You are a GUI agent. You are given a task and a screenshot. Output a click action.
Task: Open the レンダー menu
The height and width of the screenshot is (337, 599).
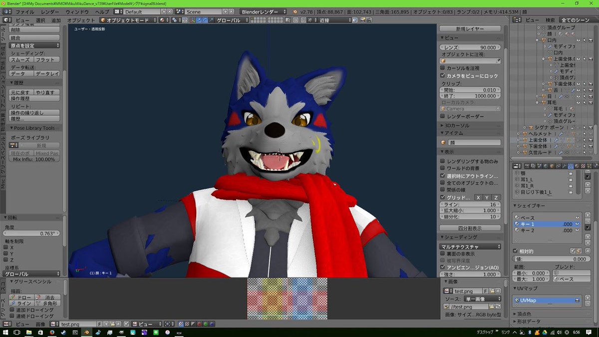tap(49, 11)
